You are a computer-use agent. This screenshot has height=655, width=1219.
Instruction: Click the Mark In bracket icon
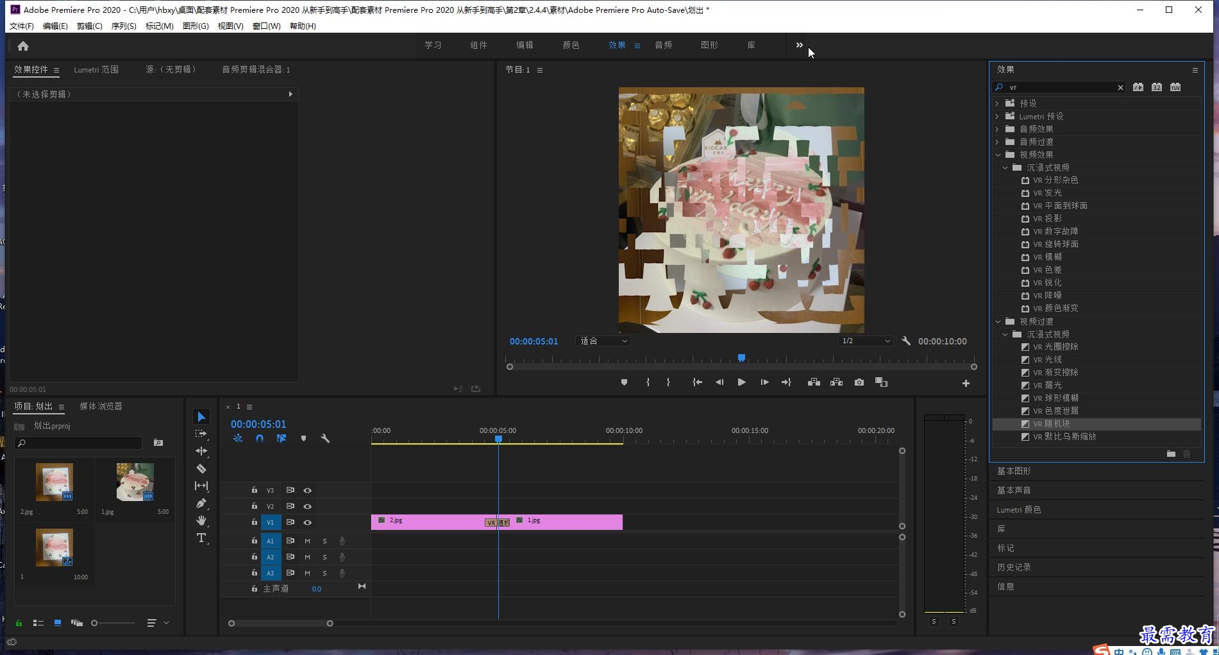click(x=648, y=382)
